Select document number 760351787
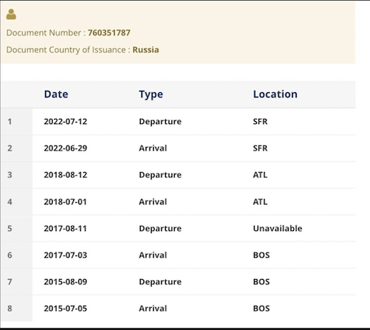The height and width of the screenshot is (330, 370). [x=109, y=32]
